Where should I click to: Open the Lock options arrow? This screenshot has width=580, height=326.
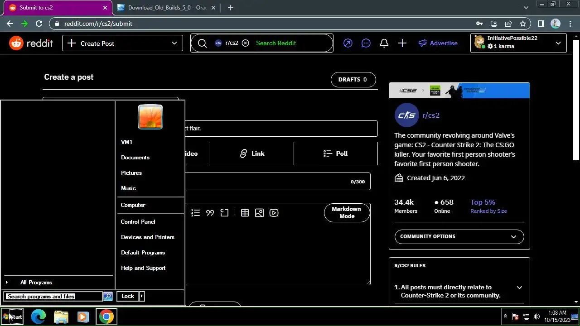pos(141,296)
